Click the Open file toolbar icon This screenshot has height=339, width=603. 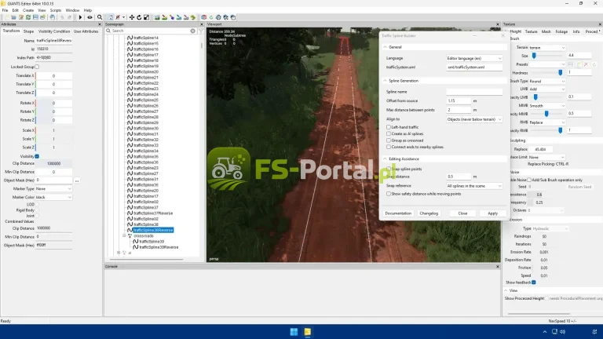coord(13,17)
